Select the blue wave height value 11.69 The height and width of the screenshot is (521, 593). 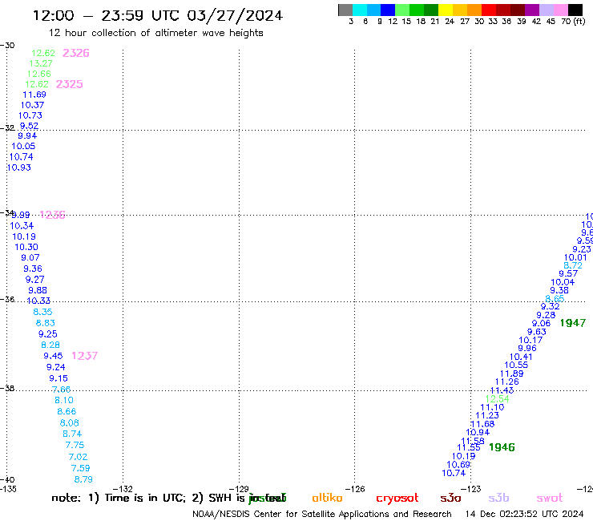point(34,95)
